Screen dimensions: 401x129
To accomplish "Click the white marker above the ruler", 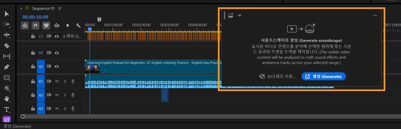I will coord(99,19).
